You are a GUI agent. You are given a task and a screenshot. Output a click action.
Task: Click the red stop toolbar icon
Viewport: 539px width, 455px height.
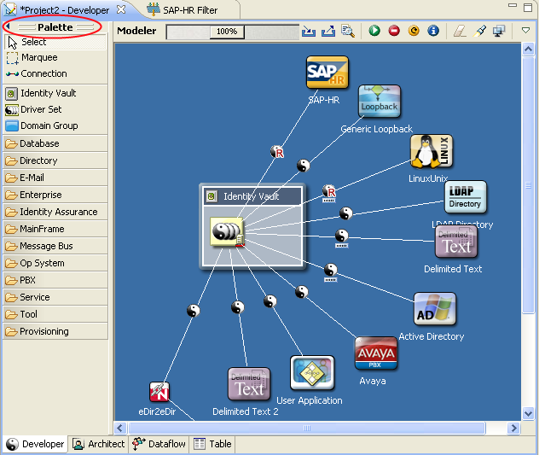click(394, 31)
